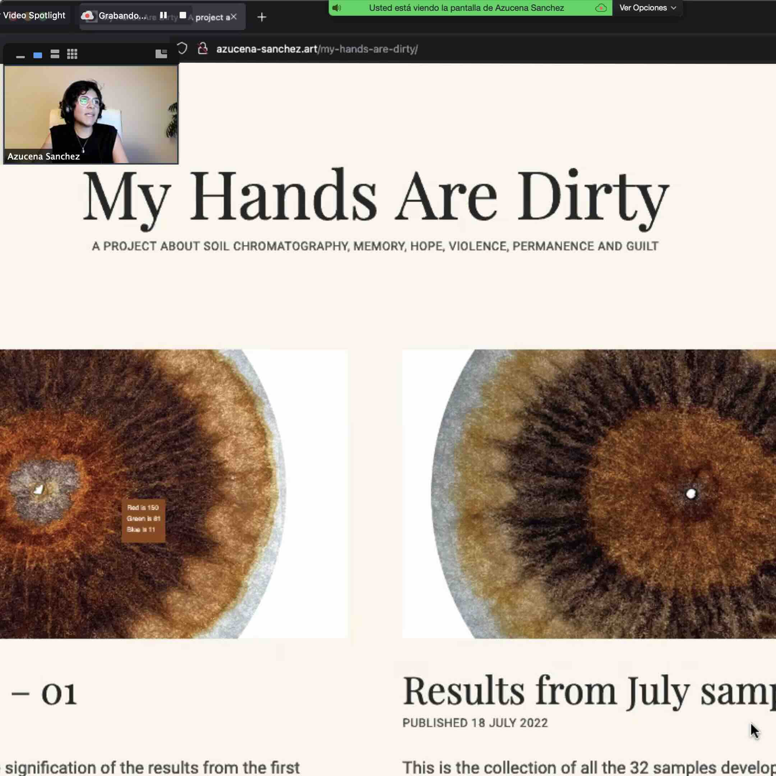Click the picture-in-picture layout icon
776x776 pixels.
click(x=161, y=54)
